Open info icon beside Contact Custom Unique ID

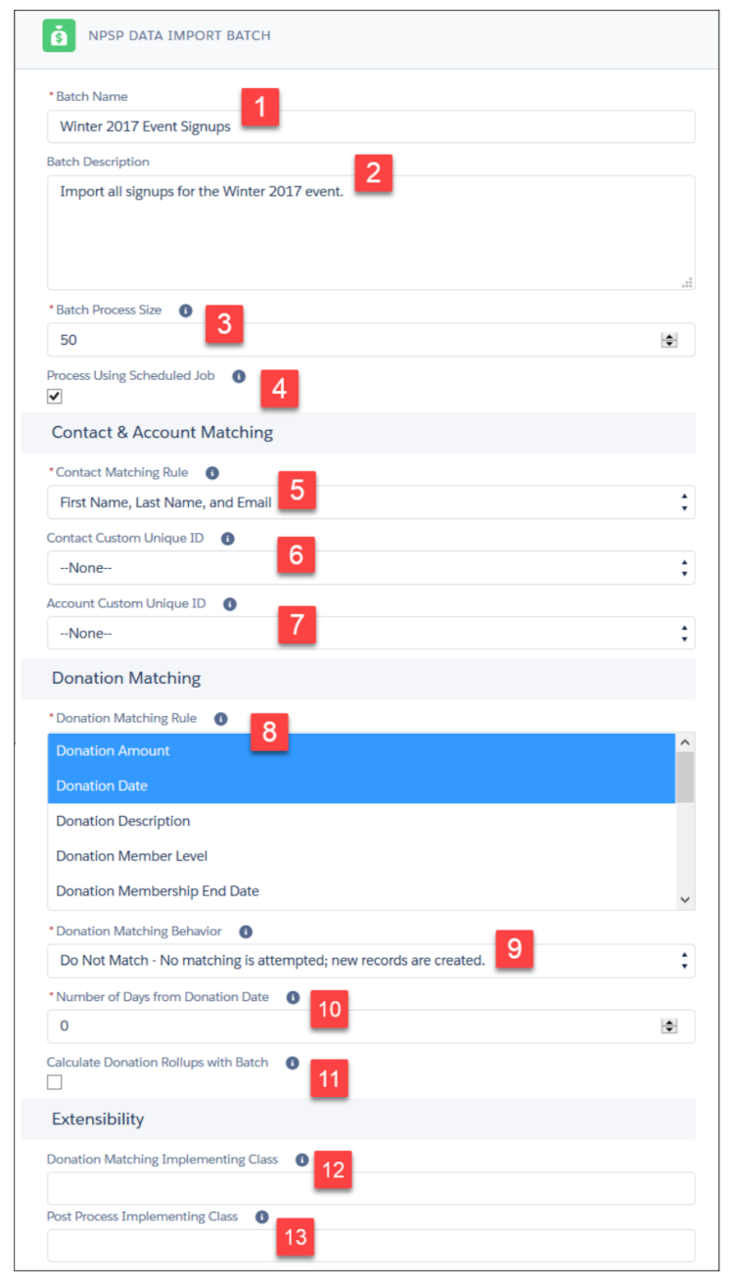pos(228,539)
